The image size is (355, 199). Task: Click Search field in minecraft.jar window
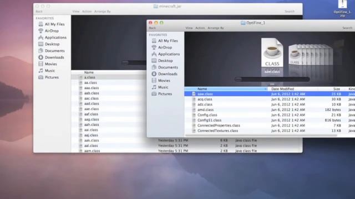point(290,11)
